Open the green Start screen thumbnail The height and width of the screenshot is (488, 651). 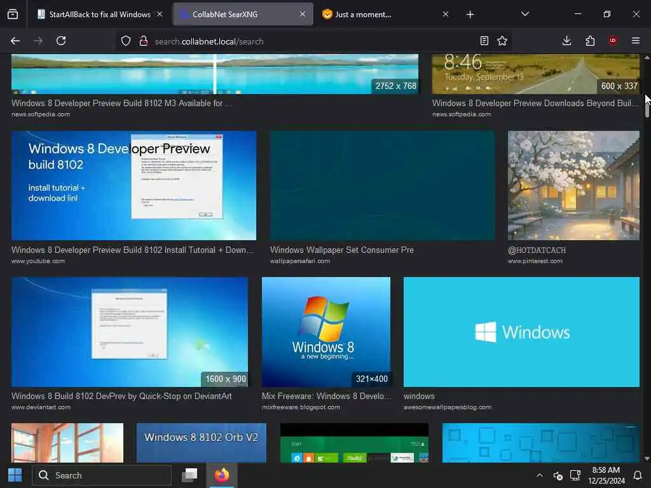tap(354, 443)
